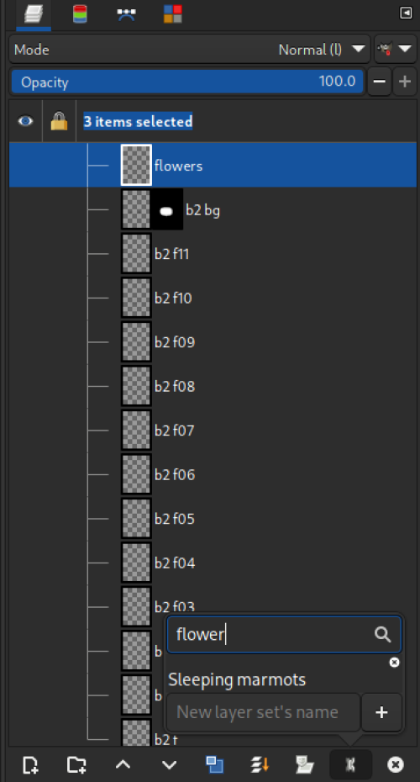This screenshot has height=782, width=420.
Task: Select the Sleeping marmots layer set
Action: click(237, 679)
